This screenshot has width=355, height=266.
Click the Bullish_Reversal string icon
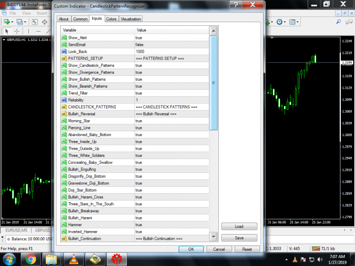[x=64, y=114]
